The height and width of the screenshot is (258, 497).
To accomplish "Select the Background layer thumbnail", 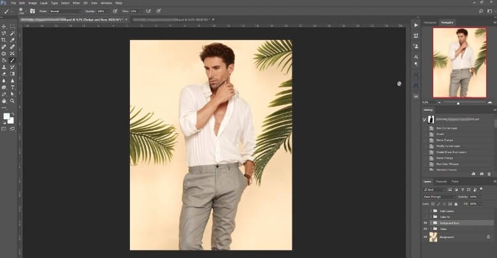I will click(x=433, y=237).
